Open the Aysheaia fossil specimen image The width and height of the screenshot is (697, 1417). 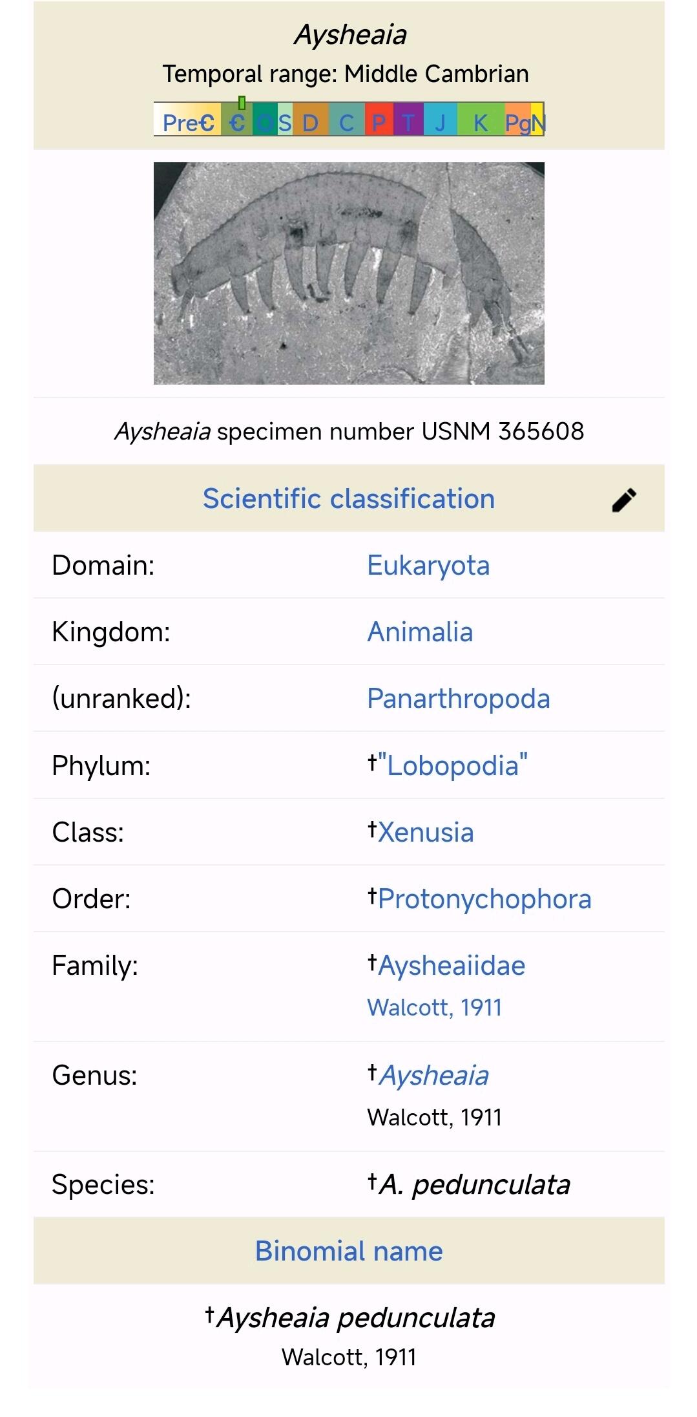349,273
